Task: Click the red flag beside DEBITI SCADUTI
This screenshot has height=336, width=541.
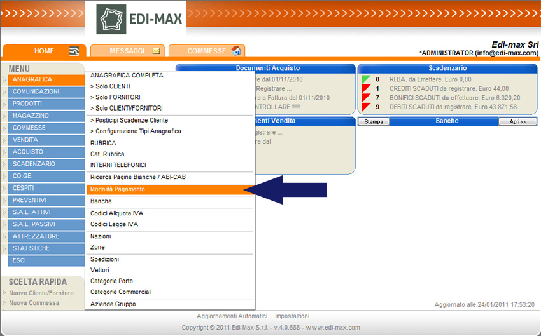Action: click(366, 107)
